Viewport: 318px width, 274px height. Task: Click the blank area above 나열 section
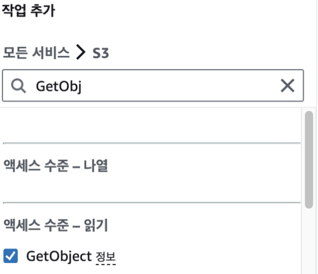click(x=151, y=125)
